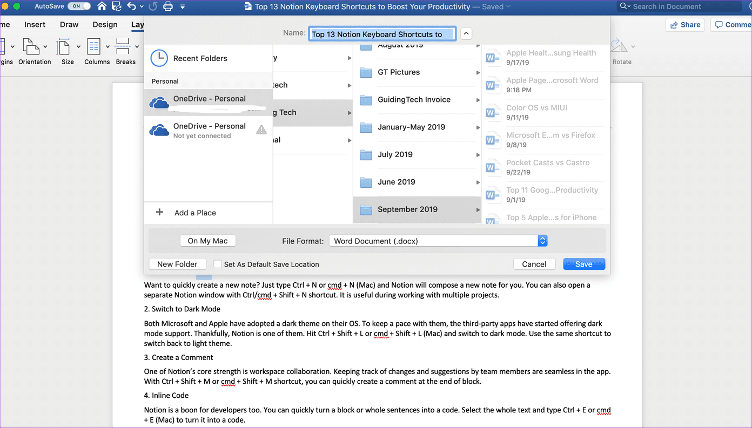Click the file Name input field

(x=382, y=34)
